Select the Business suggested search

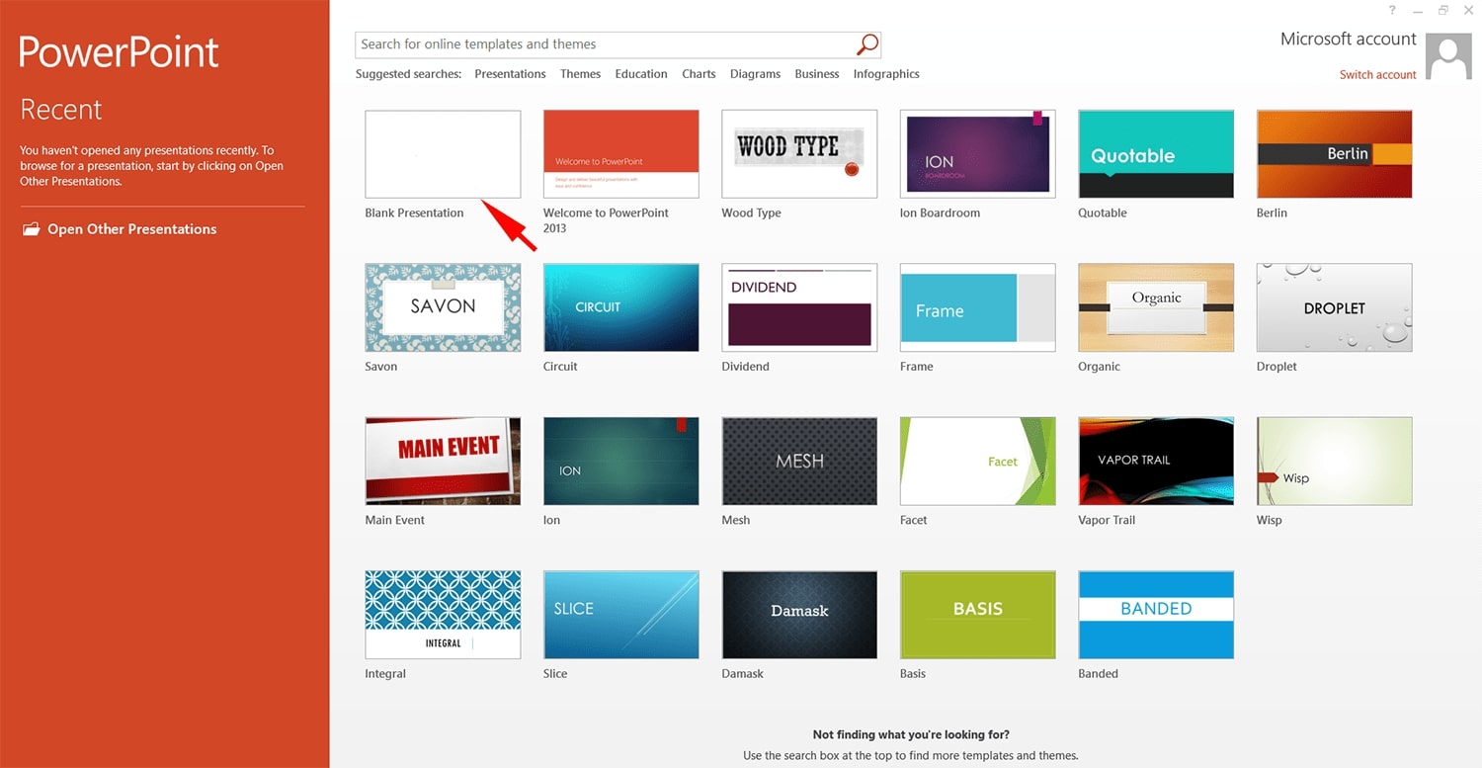tap(817, 74)
